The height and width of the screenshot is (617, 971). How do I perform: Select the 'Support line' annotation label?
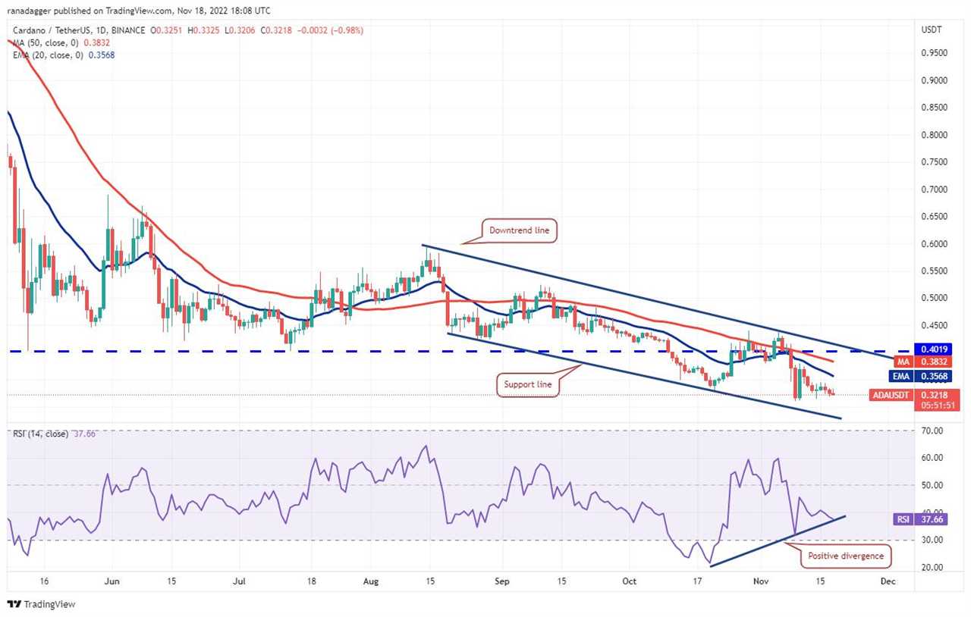(528, 384)
